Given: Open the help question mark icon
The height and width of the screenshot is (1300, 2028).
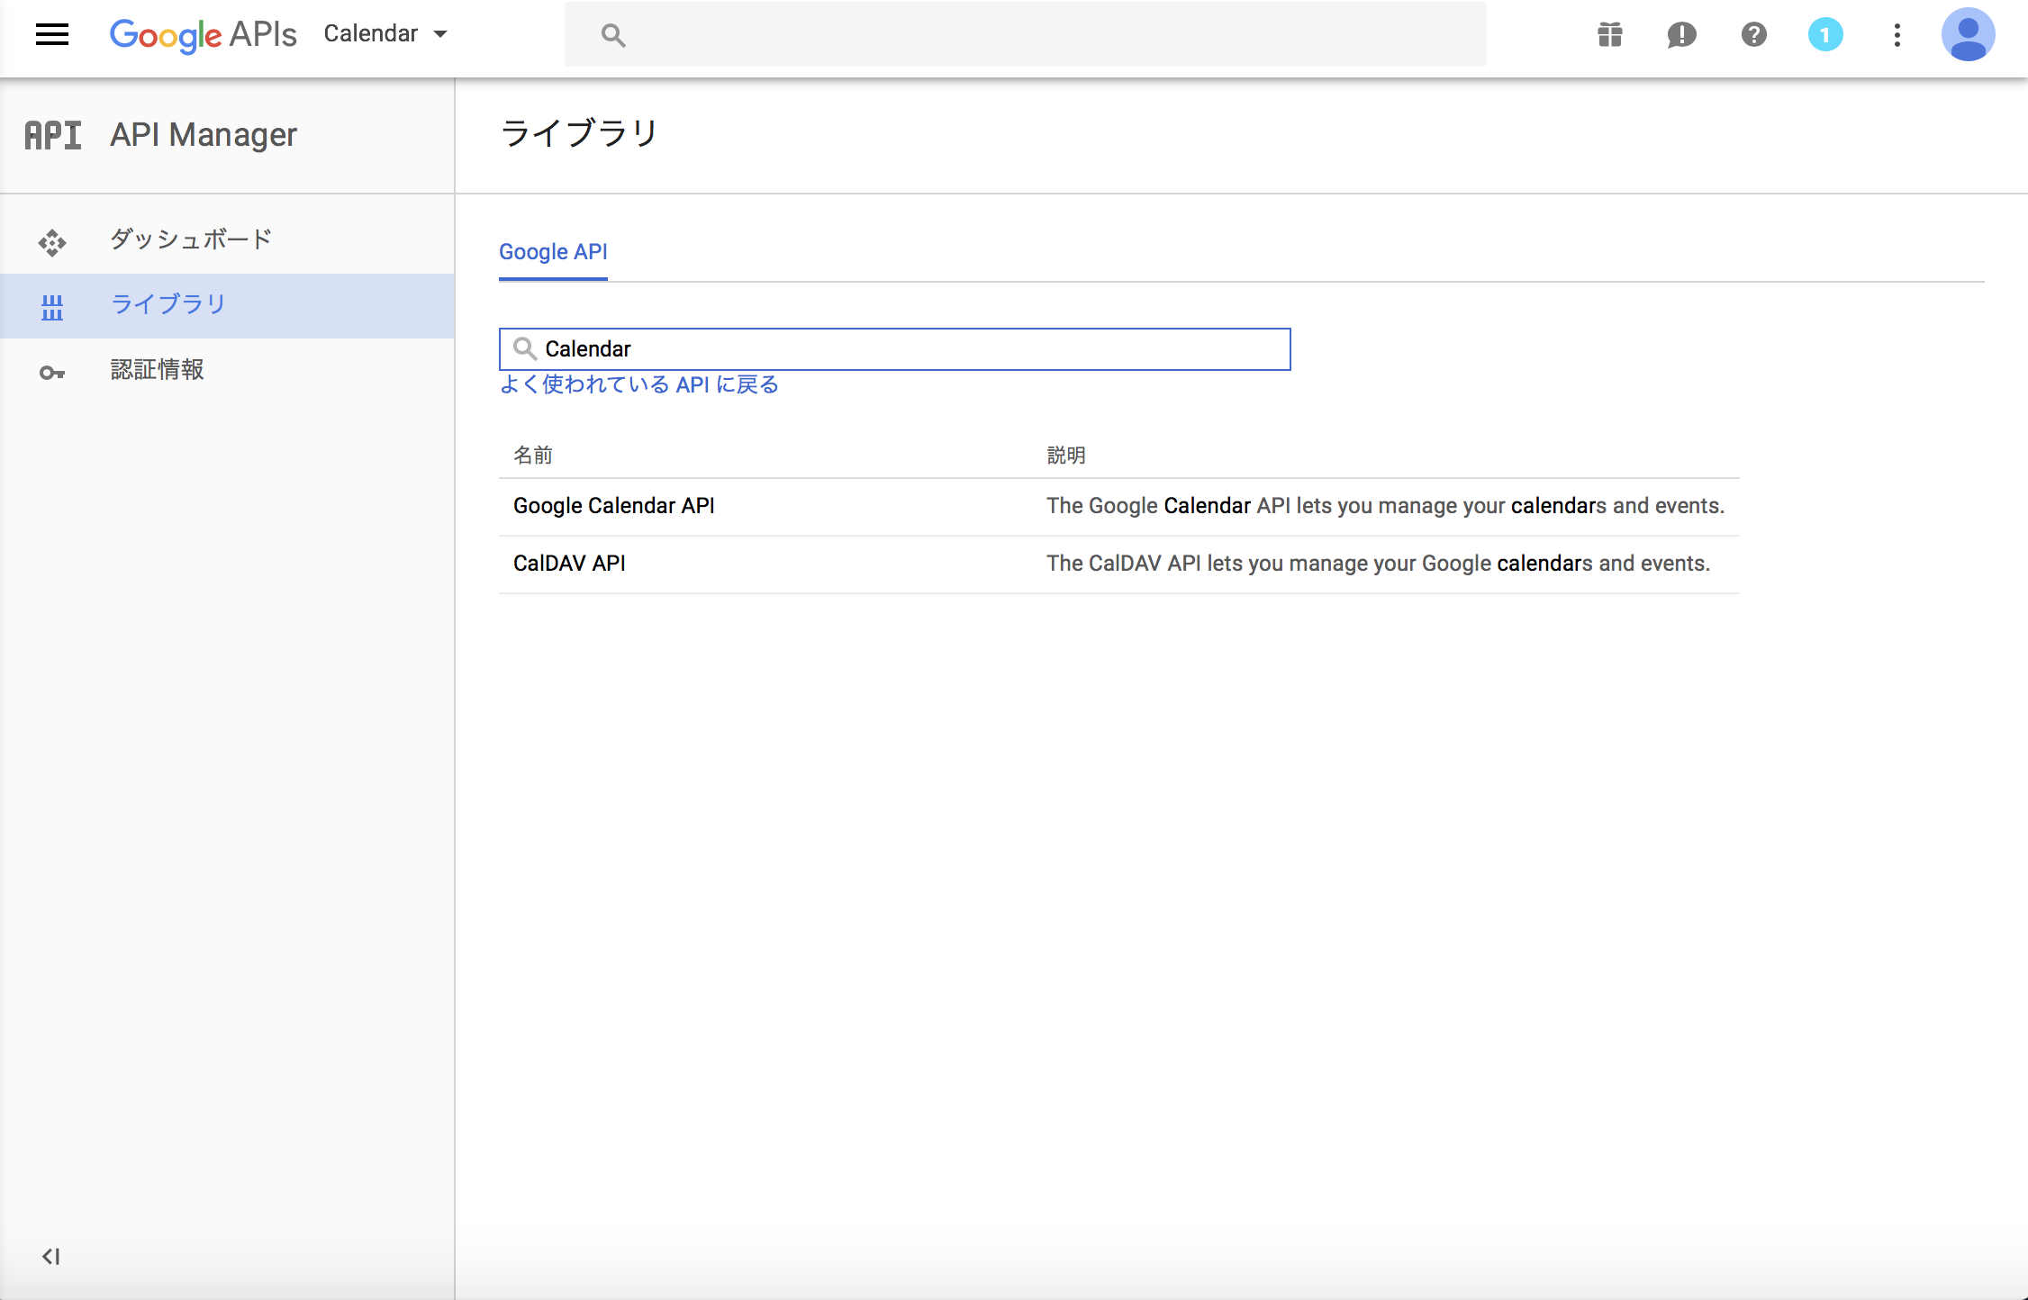Looking at the screenshot, I should [x=1753, y=34].
